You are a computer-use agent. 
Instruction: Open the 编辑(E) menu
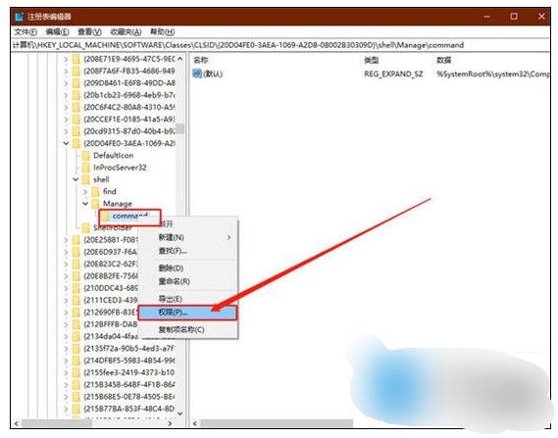57,32
